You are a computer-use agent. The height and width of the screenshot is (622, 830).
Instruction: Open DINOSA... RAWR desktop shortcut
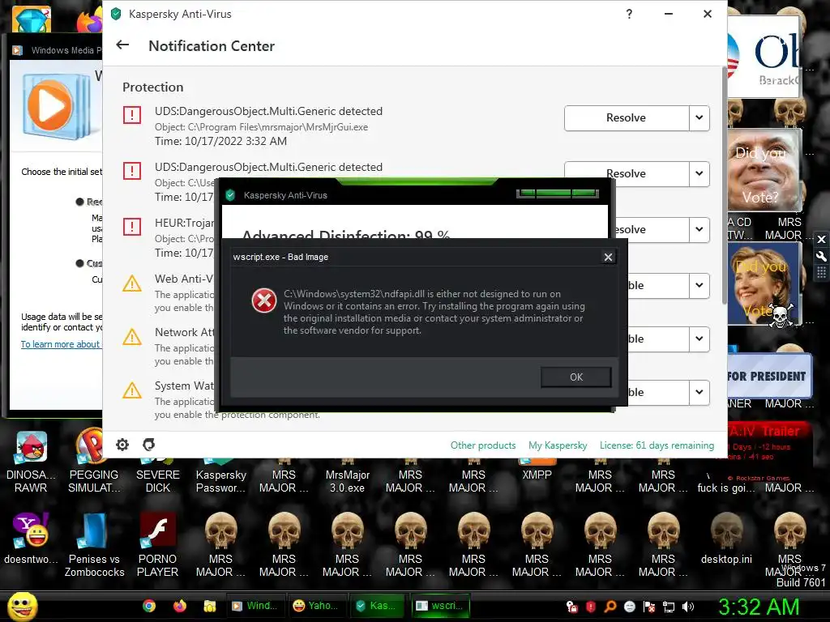pos(31,461)
